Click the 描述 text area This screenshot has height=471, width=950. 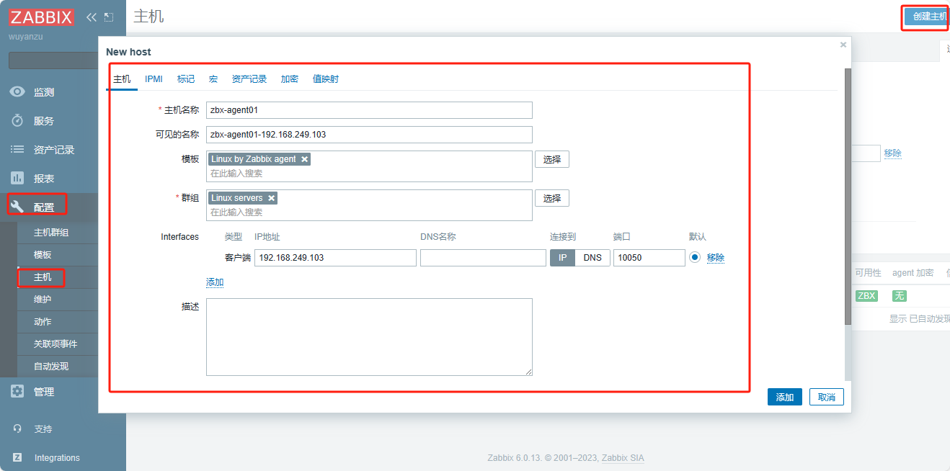[x=369, y=337]
